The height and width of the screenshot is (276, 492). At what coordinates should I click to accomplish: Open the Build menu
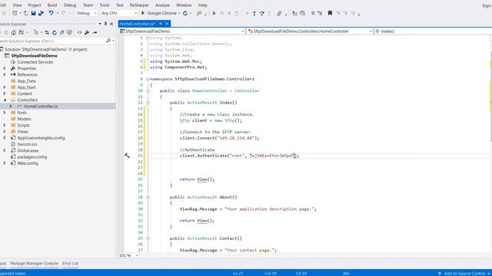(x=52, y=5)
